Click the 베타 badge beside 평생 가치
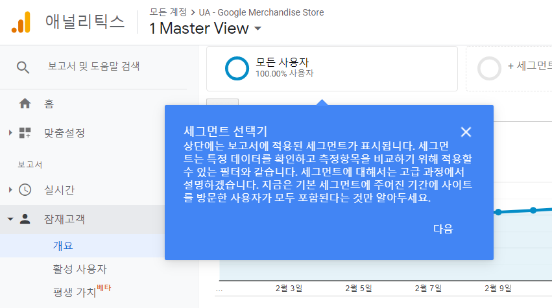Screen dimensions: 552x308 104,288
